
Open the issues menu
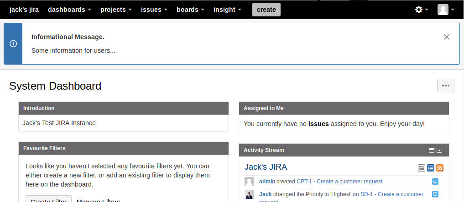154,10
